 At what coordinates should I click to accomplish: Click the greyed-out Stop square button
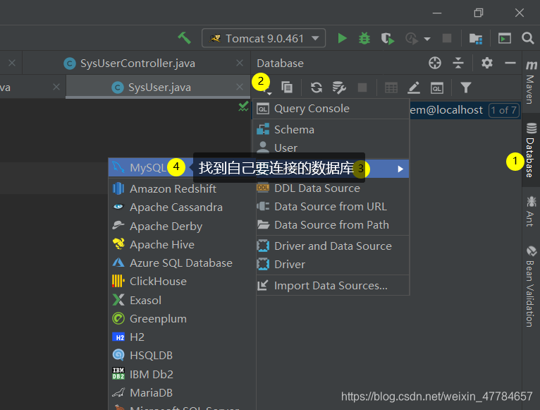coord(447,38)
